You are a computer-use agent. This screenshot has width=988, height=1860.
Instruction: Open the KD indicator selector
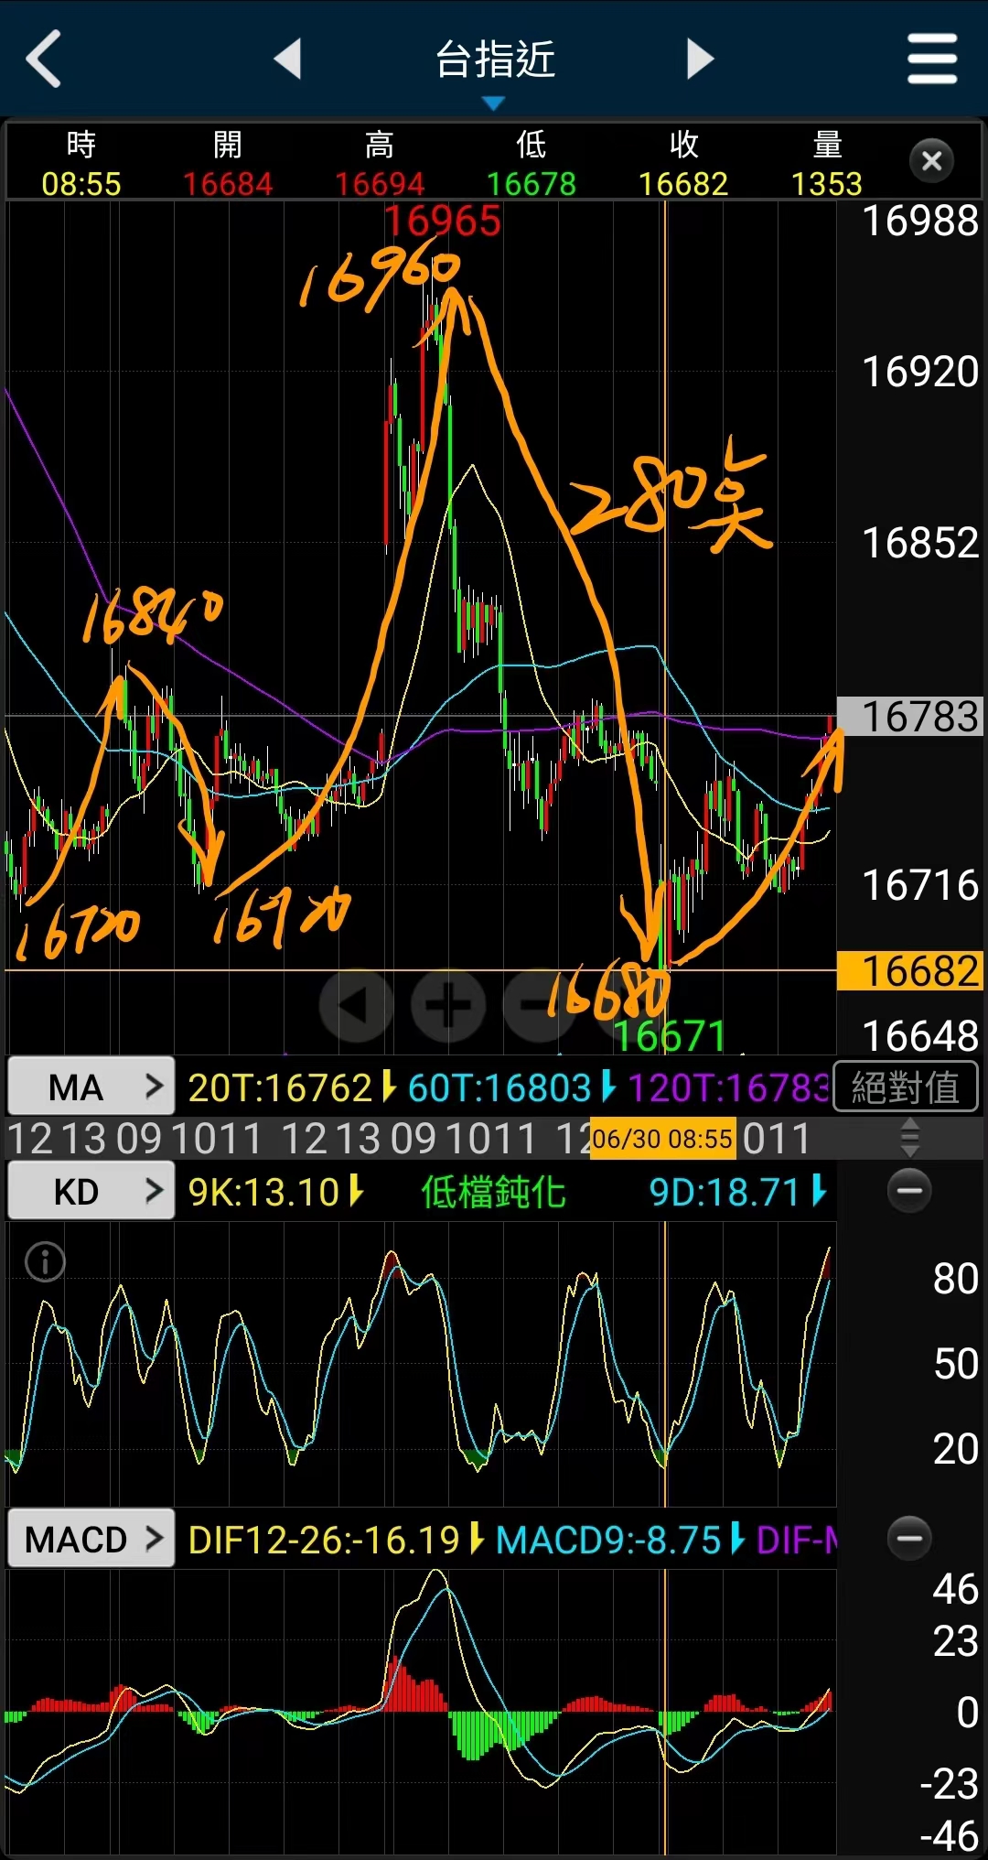click(x=91, y=1191)
